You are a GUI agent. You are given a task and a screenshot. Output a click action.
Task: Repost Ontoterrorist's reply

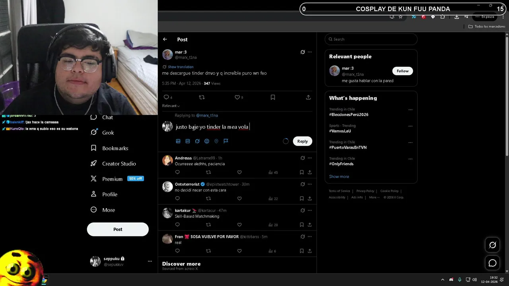click(208, 199)
